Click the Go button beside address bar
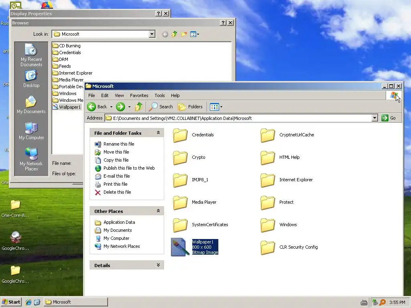Screen dimensions: 411x308 pos(389,118)
